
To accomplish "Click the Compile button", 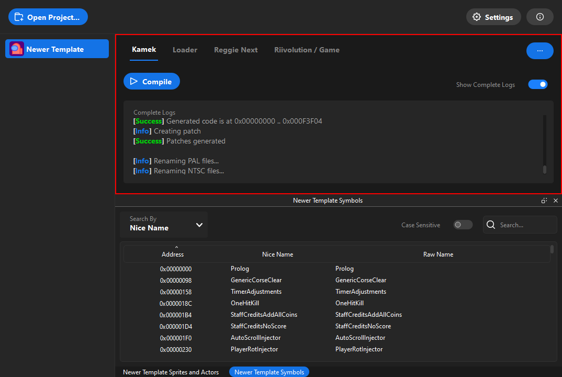I will point(152,82).
